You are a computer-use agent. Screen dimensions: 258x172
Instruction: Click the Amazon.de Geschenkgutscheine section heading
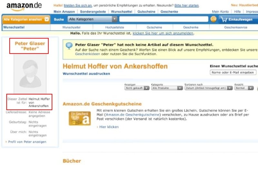102,104
